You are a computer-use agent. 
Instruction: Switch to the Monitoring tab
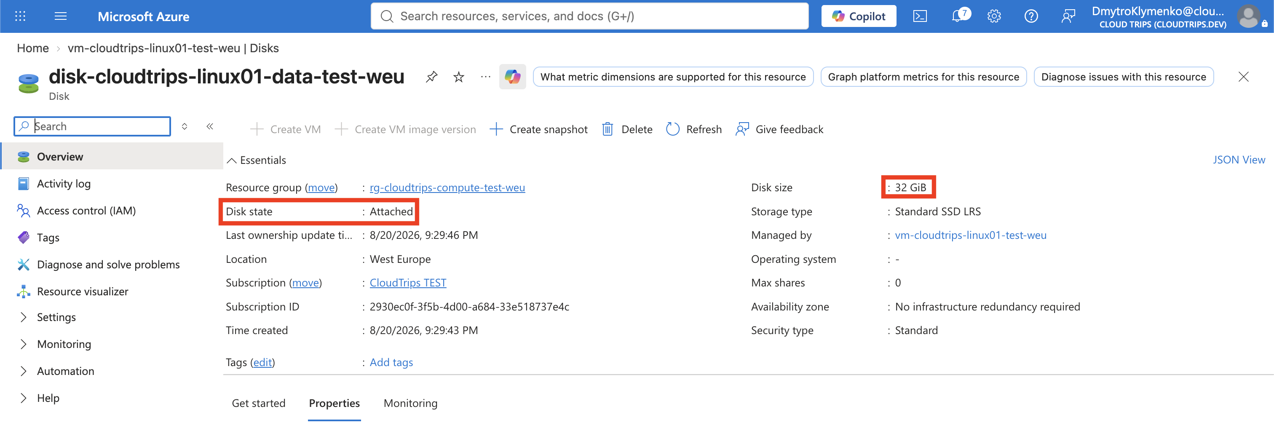pyautogui.click(x=410, y=403)
